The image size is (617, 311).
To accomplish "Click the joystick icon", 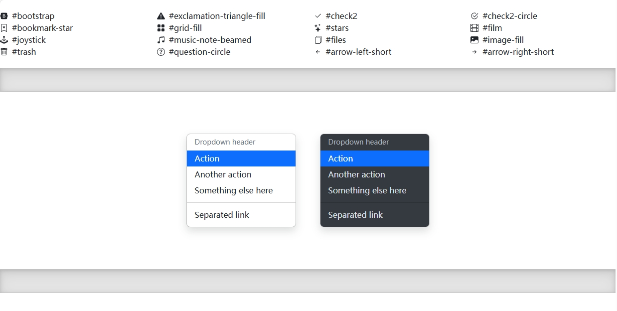I will point(4,40).
